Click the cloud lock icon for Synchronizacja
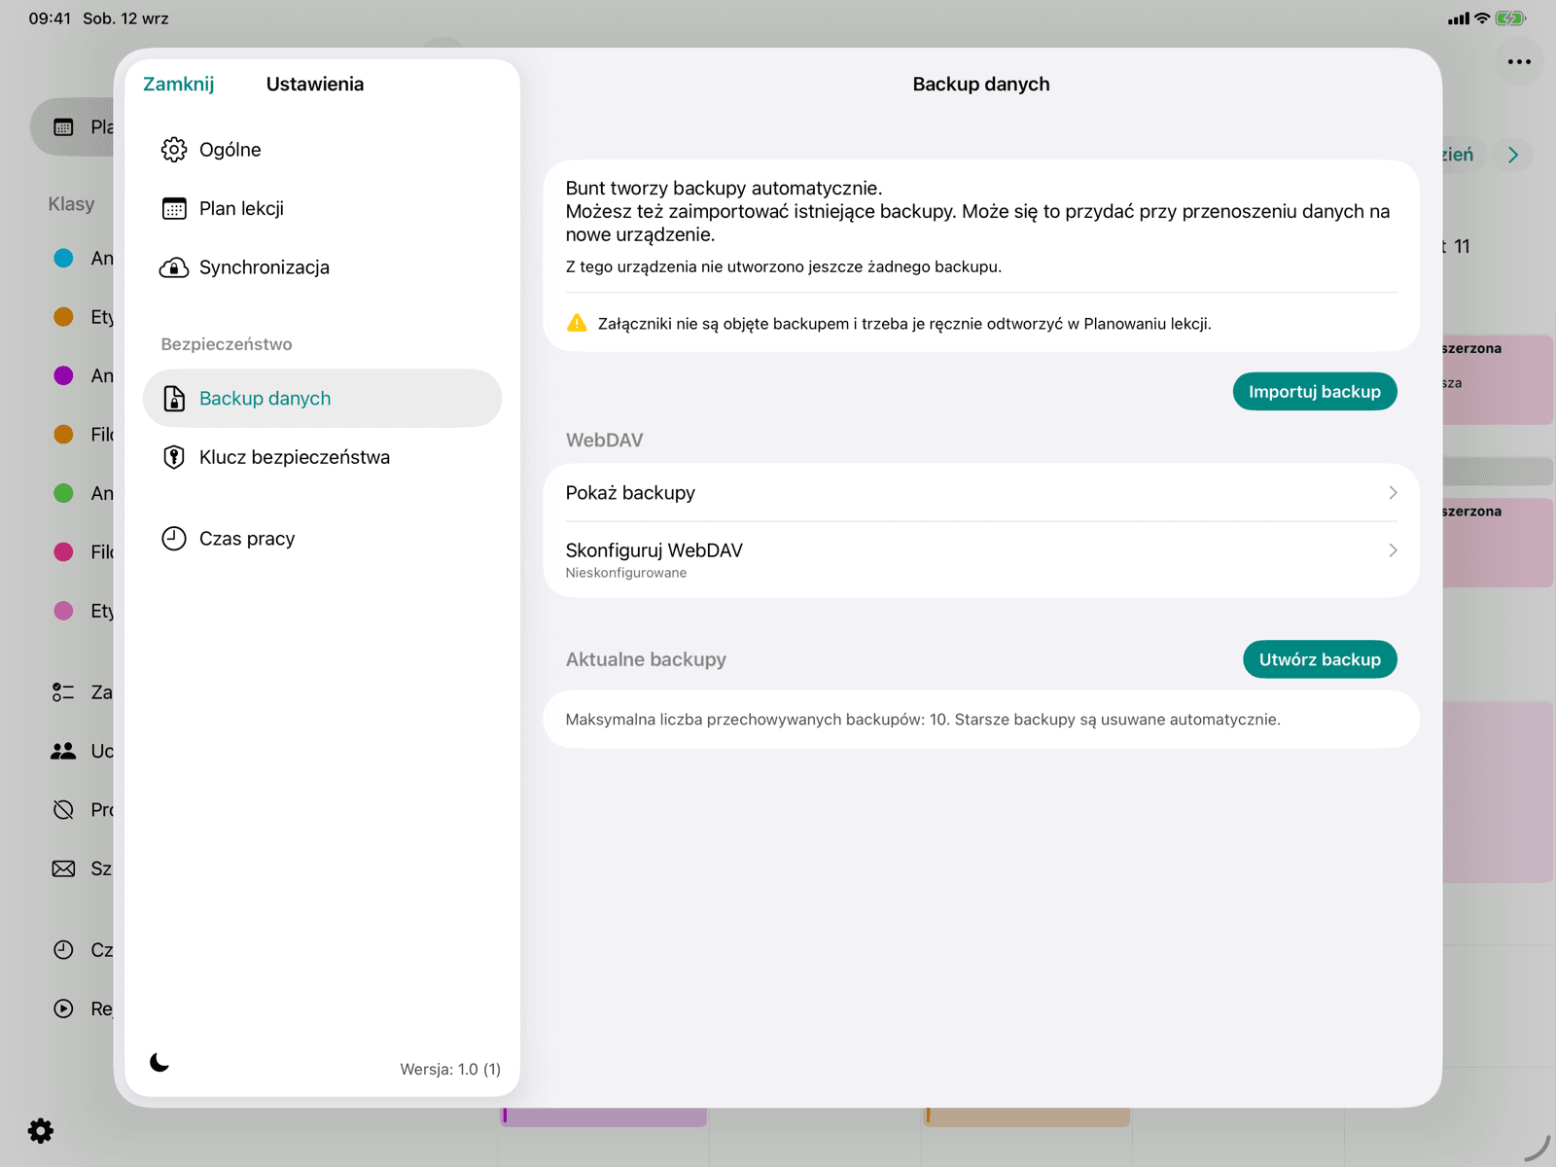 (174, 267)
